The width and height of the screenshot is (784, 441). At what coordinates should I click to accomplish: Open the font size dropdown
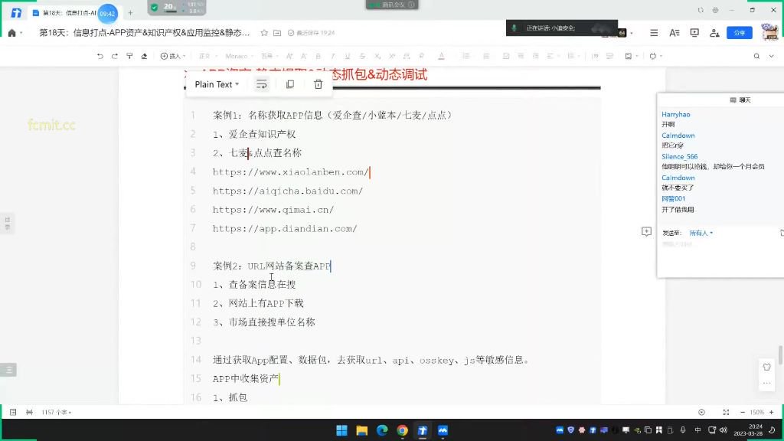point(269,56)
